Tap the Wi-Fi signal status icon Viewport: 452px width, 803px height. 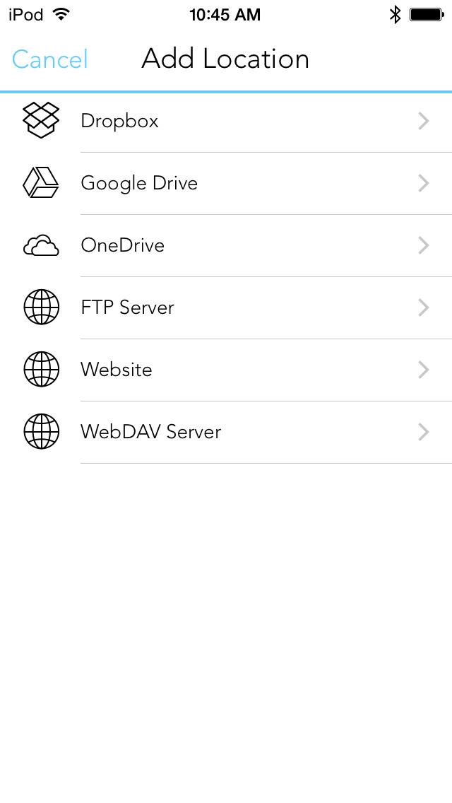pos(61,14)
